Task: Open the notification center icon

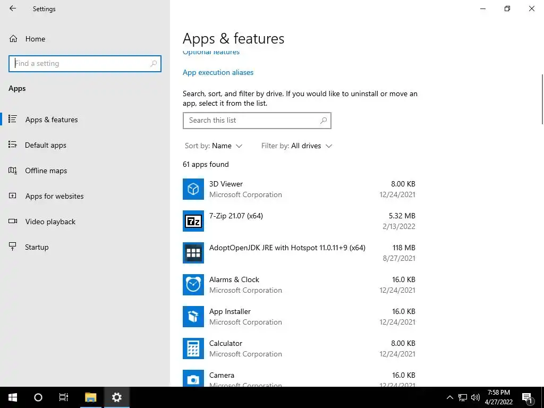Action: [528, 398]
